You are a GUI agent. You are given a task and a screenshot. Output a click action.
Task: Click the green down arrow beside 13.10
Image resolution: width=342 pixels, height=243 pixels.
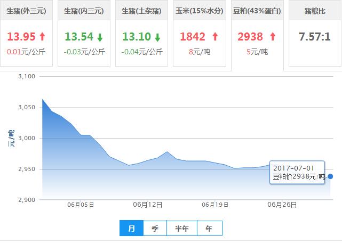157,37
